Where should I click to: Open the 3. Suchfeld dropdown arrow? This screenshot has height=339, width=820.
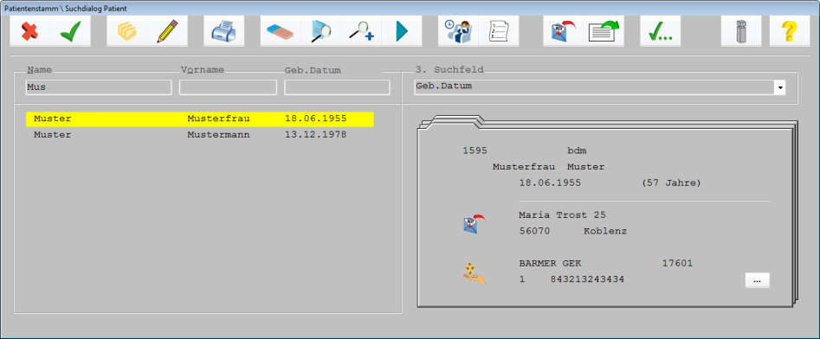780,87
